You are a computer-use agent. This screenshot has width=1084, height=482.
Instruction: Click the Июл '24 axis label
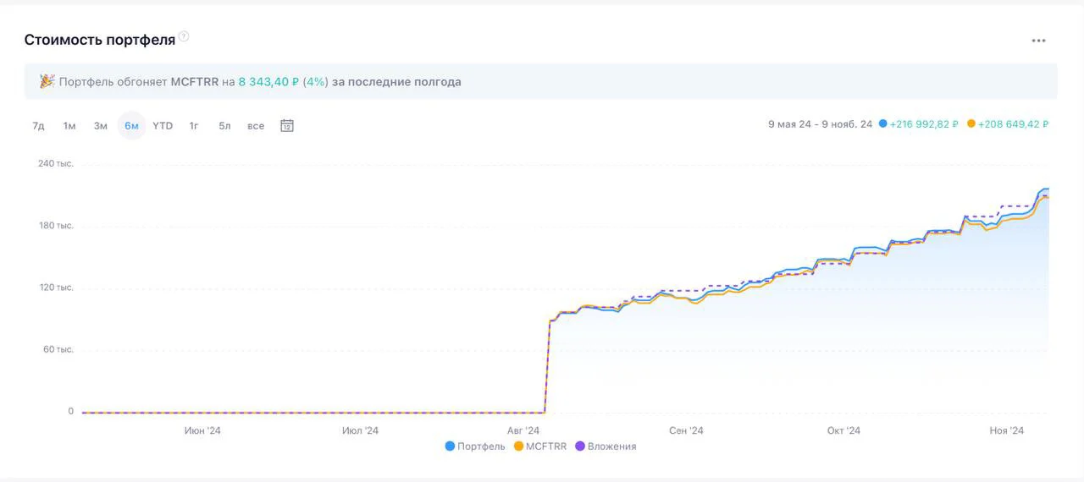360,430
